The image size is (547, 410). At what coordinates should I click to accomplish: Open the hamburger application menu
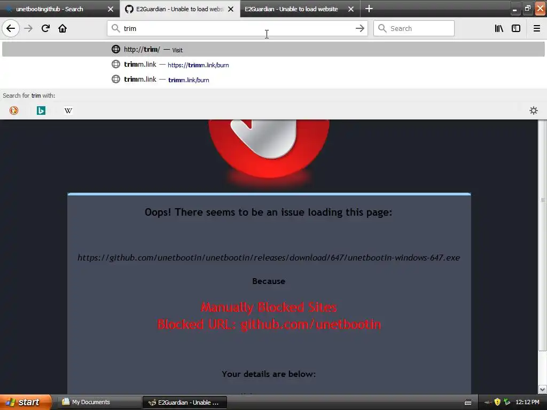click(x=536, y=28)
